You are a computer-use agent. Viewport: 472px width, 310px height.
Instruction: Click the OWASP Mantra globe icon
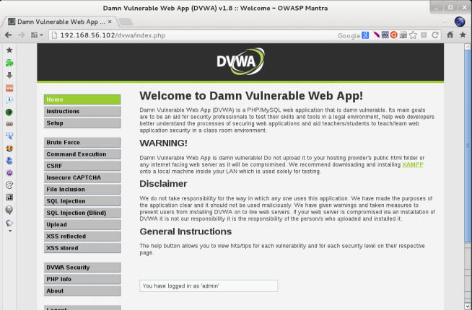click(x=459, y=21)
